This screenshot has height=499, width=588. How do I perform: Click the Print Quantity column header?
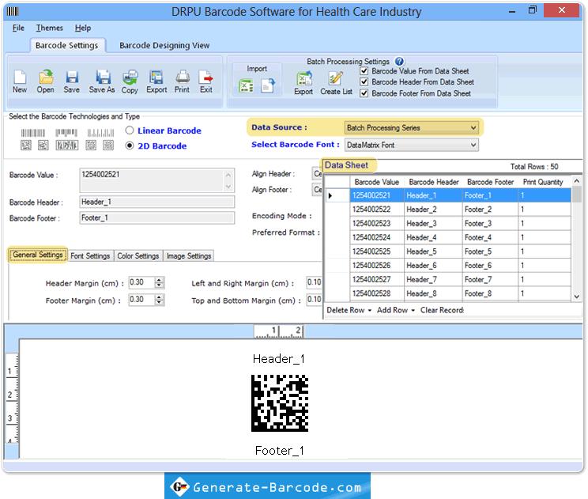point(544,182)
